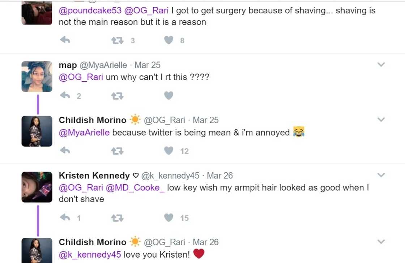Open dropdown on Kristen Kennedy's tweet
The width and height of the screenshot is (405, 263).
pyautogui.click(x=381, y=175)
